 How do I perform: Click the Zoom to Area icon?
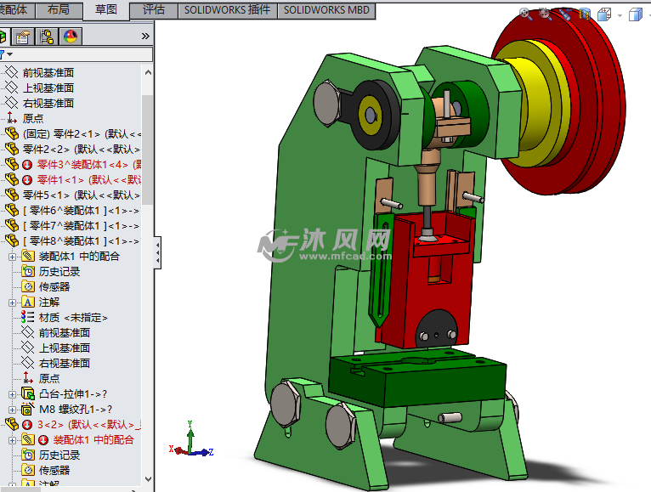point(544,14)
